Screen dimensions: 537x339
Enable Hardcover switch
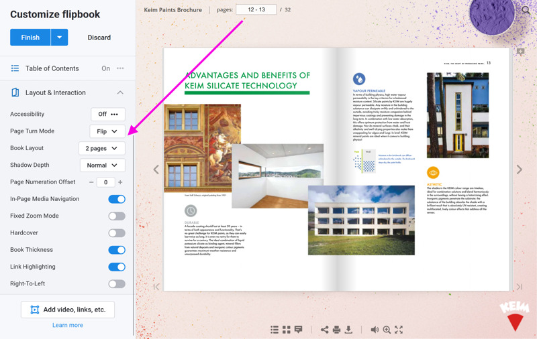[117, 233]
